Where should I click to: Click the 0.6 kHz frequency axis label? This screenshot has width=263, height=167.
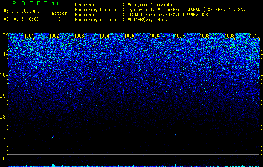(x=4, y=159)
